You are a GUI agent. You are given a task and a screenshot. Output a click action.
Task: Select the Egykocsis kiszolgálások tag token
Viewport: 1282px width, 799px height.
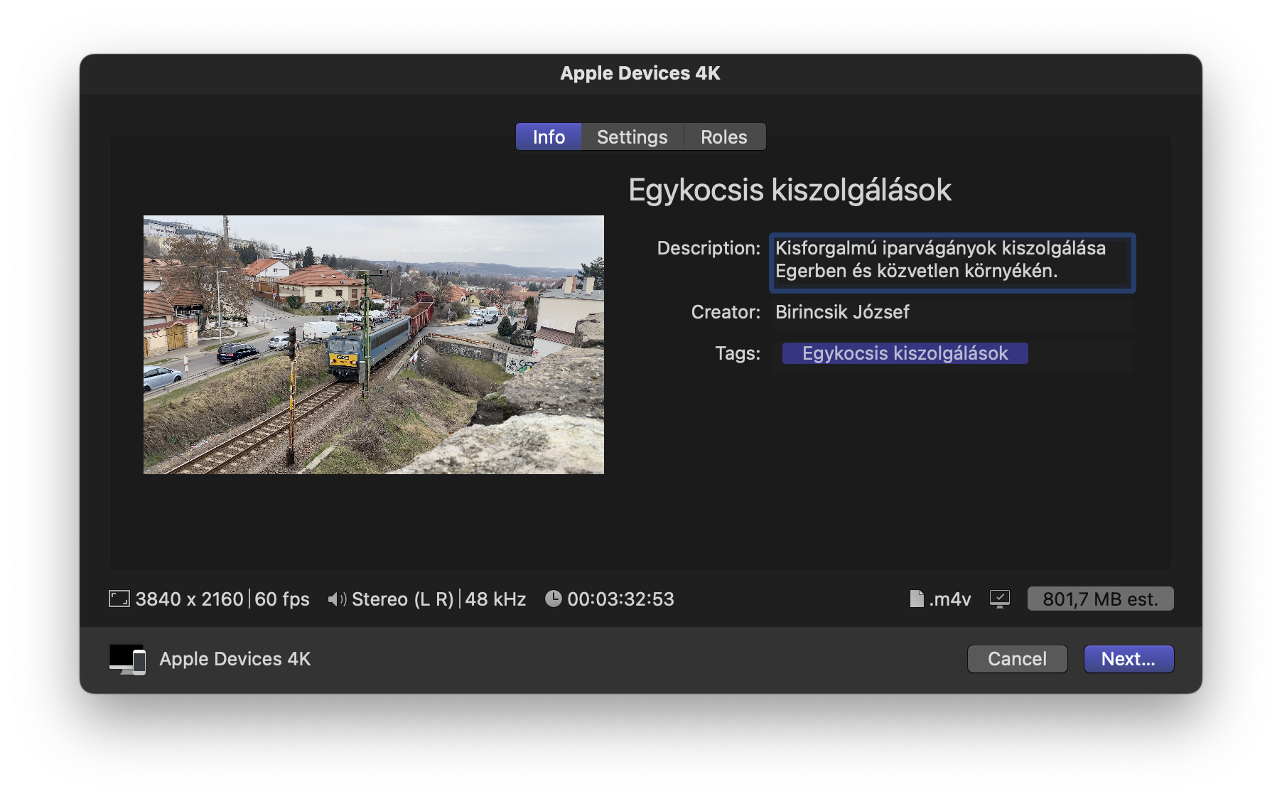coord(905,353)
